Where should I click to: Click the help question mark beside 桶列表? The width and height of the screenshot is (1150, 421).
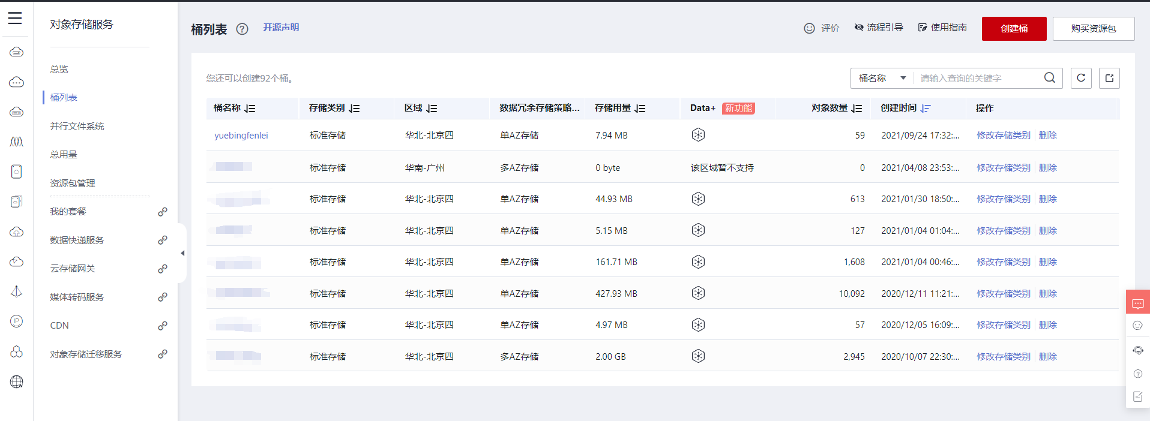[x=242, y=29]
